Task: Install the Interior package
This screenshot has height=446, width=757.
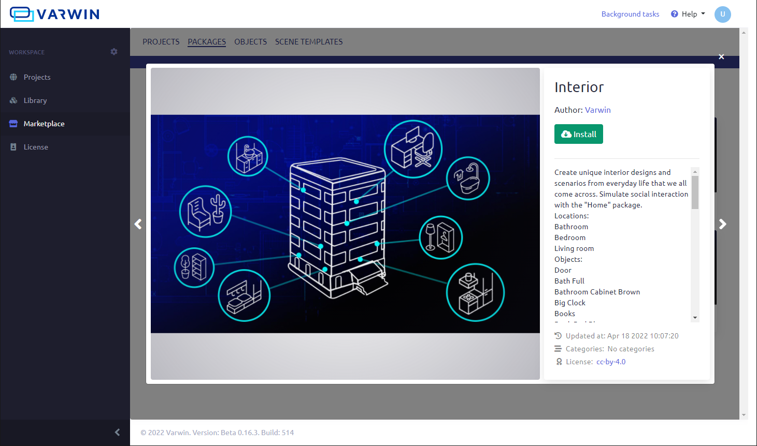Action: point(578,134)
